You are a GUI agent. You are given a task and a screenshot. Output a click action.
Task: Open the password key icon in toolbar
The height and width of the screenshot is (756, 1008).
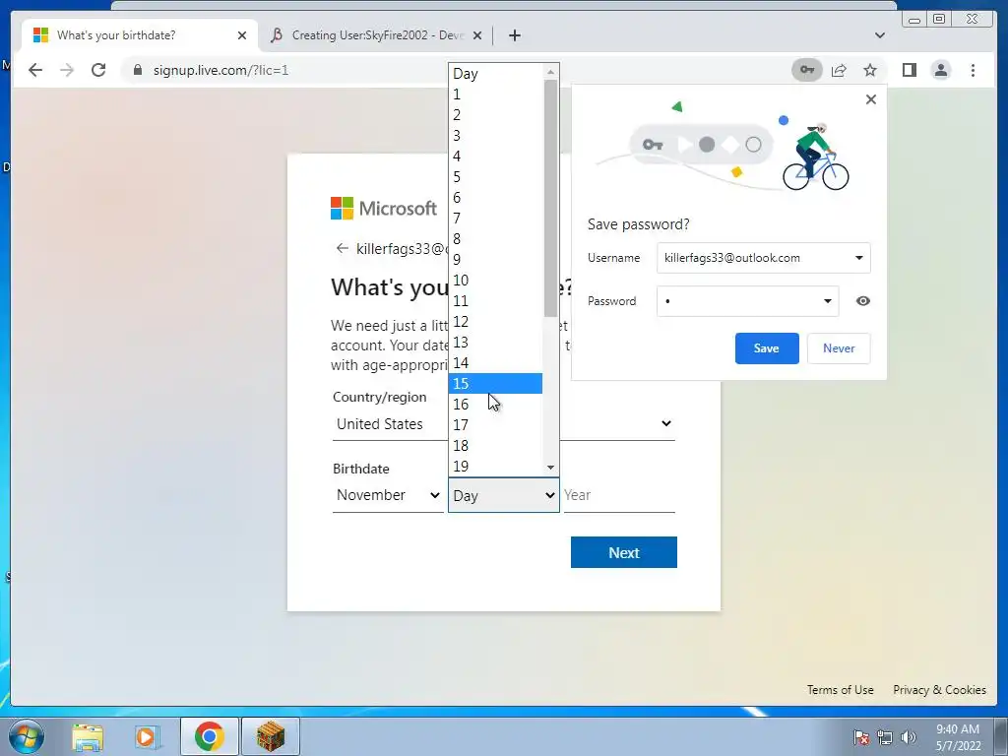pos(807,70)
